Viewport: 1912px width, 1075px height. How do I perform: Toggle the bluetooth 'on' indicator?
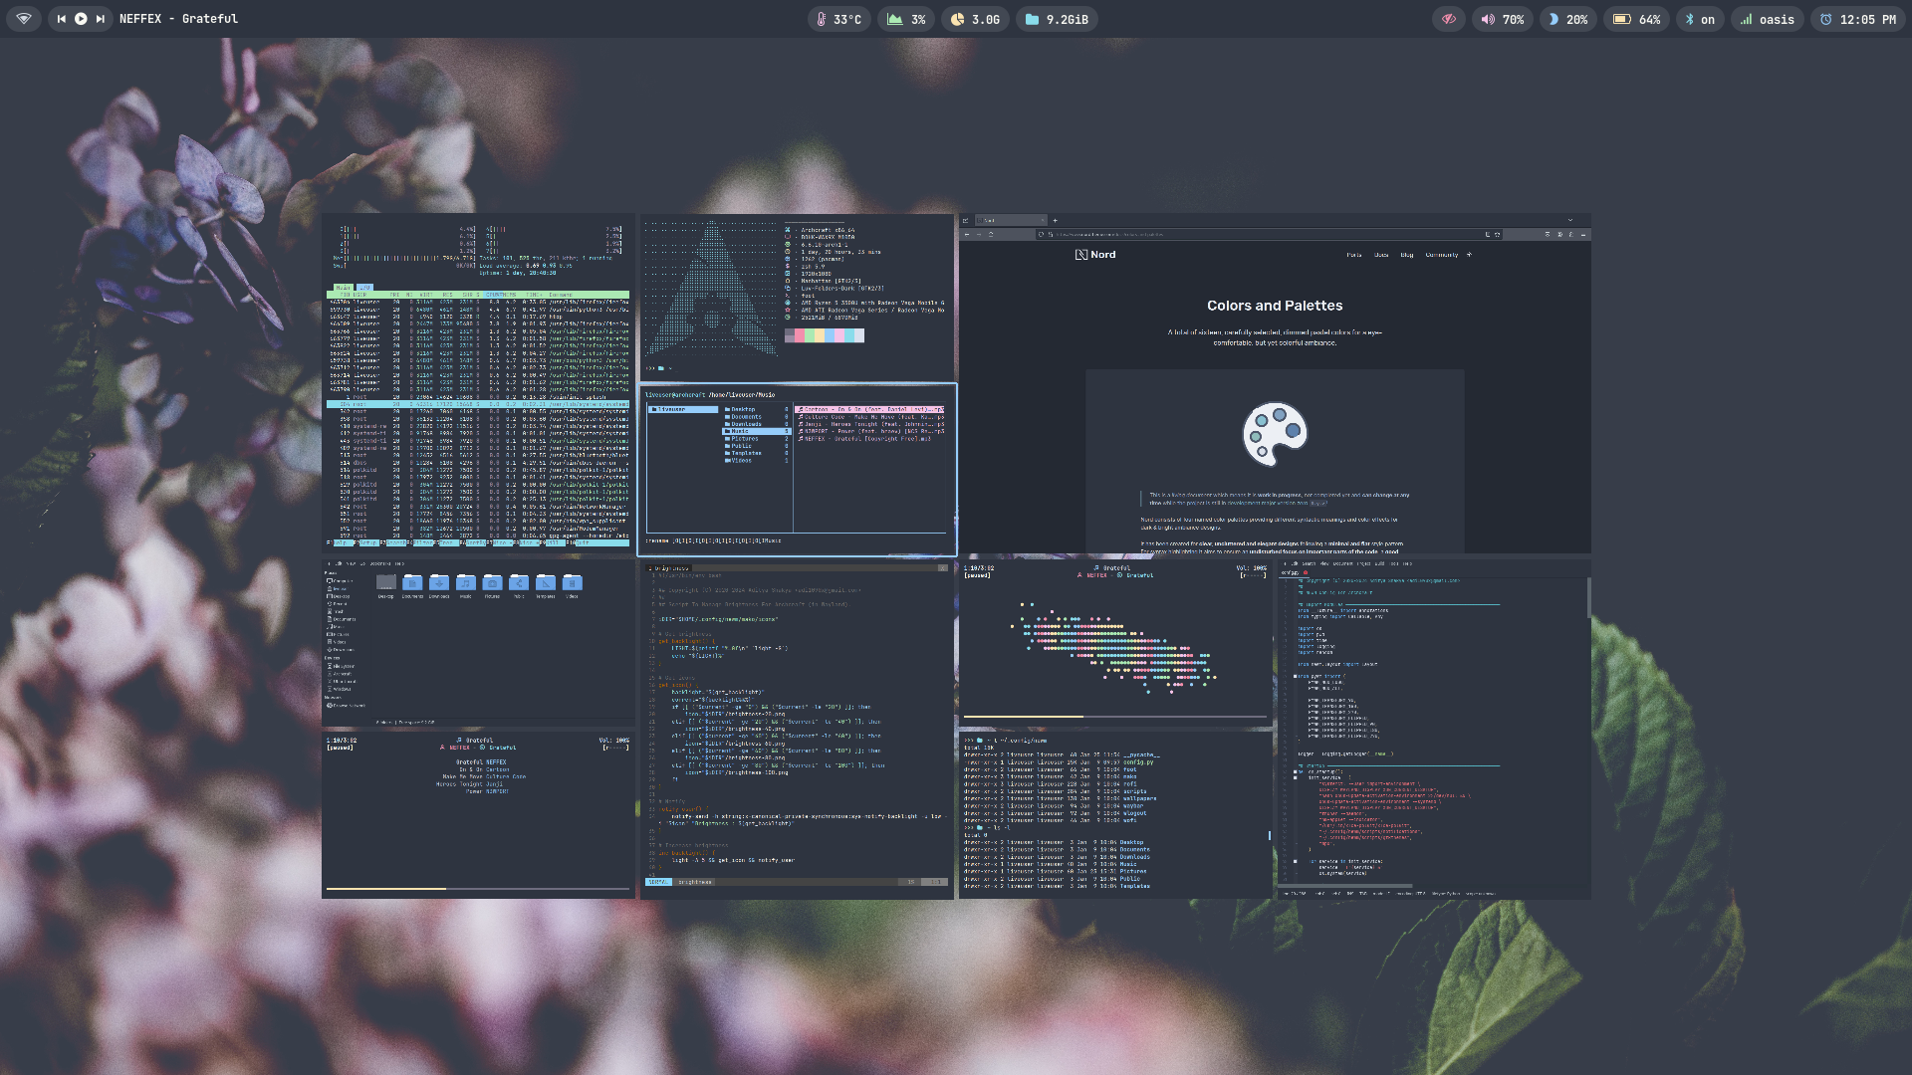coord(1699,19)
